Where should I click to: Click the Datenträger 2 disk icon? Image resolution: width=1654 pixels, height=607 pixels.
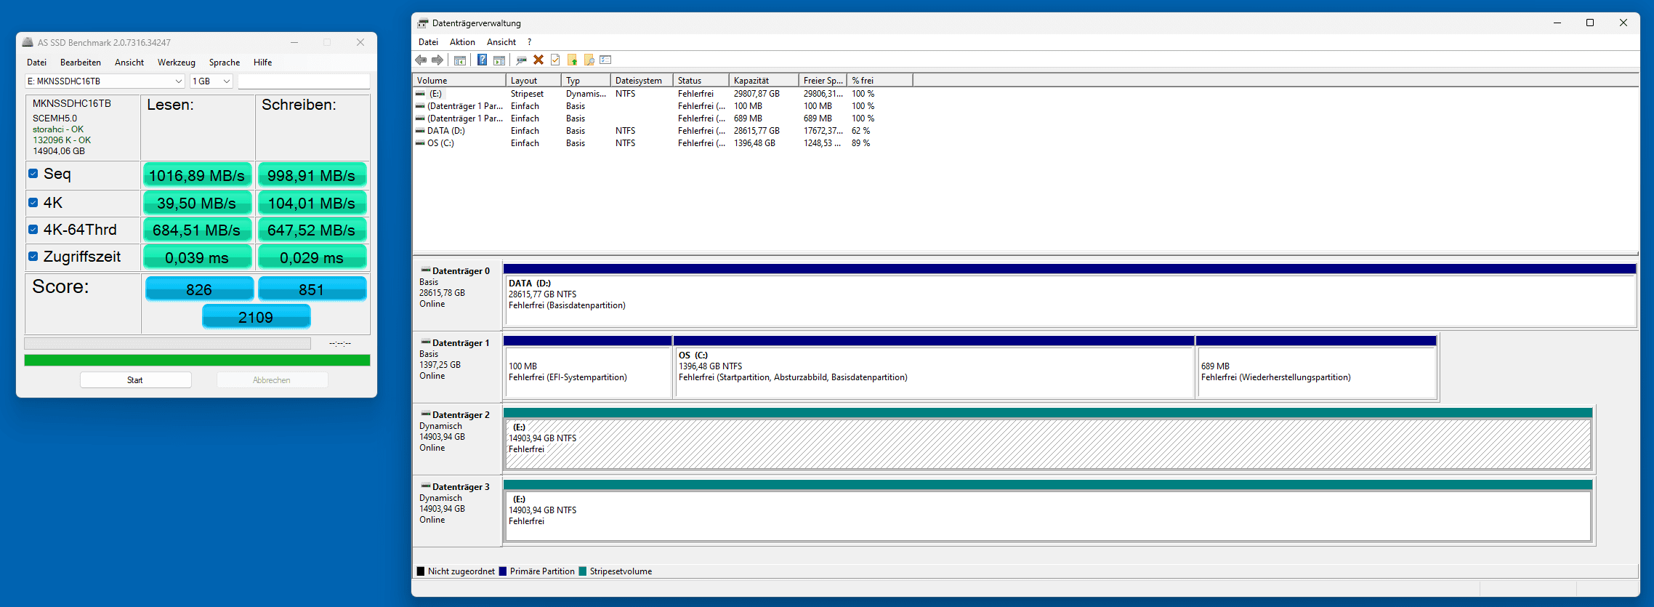(x=426, y=414)
